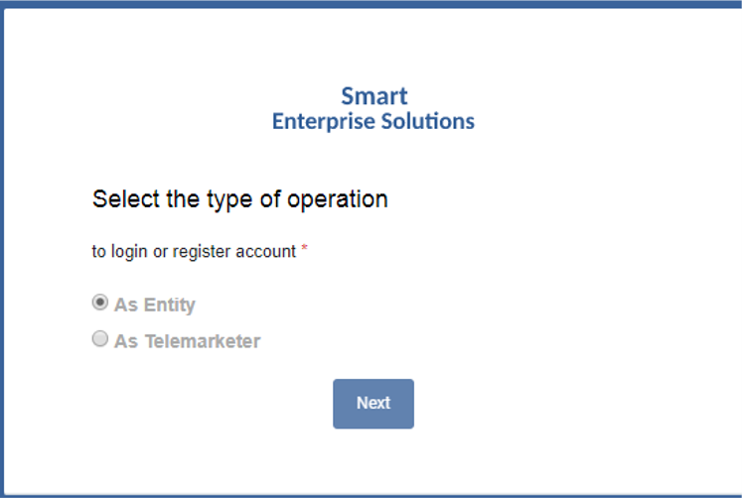The height and width of the screenshot is (498, 742).
Task: Click the word "Select" in the heading
Action: click(x=125, y=199)
